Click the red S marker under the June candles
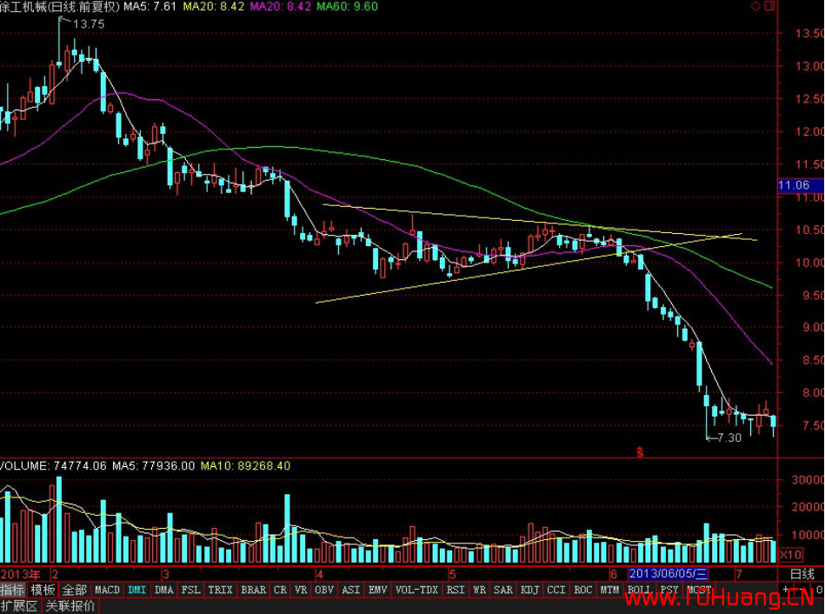825x614 pixels. click(x=640, y=452)
